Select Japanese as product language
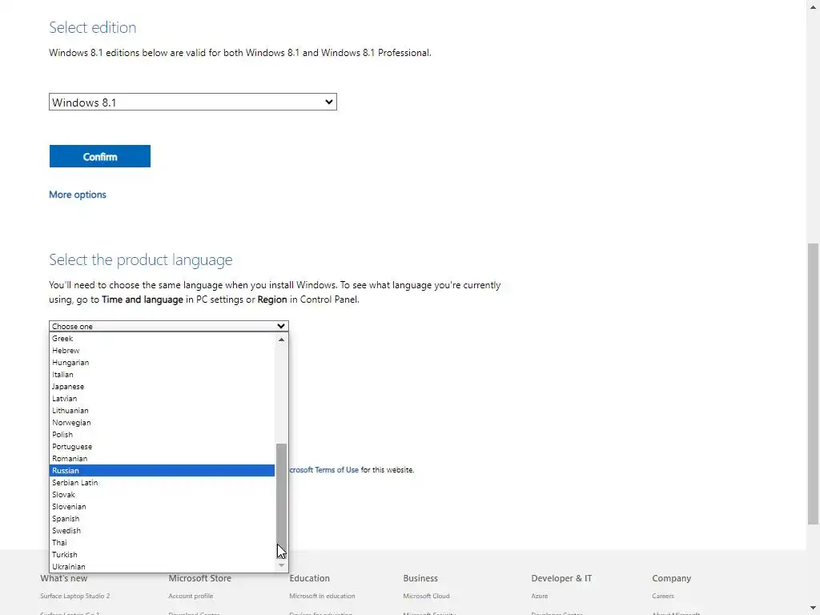The width and height of the screenshot is (820, 615). (162, 387)
